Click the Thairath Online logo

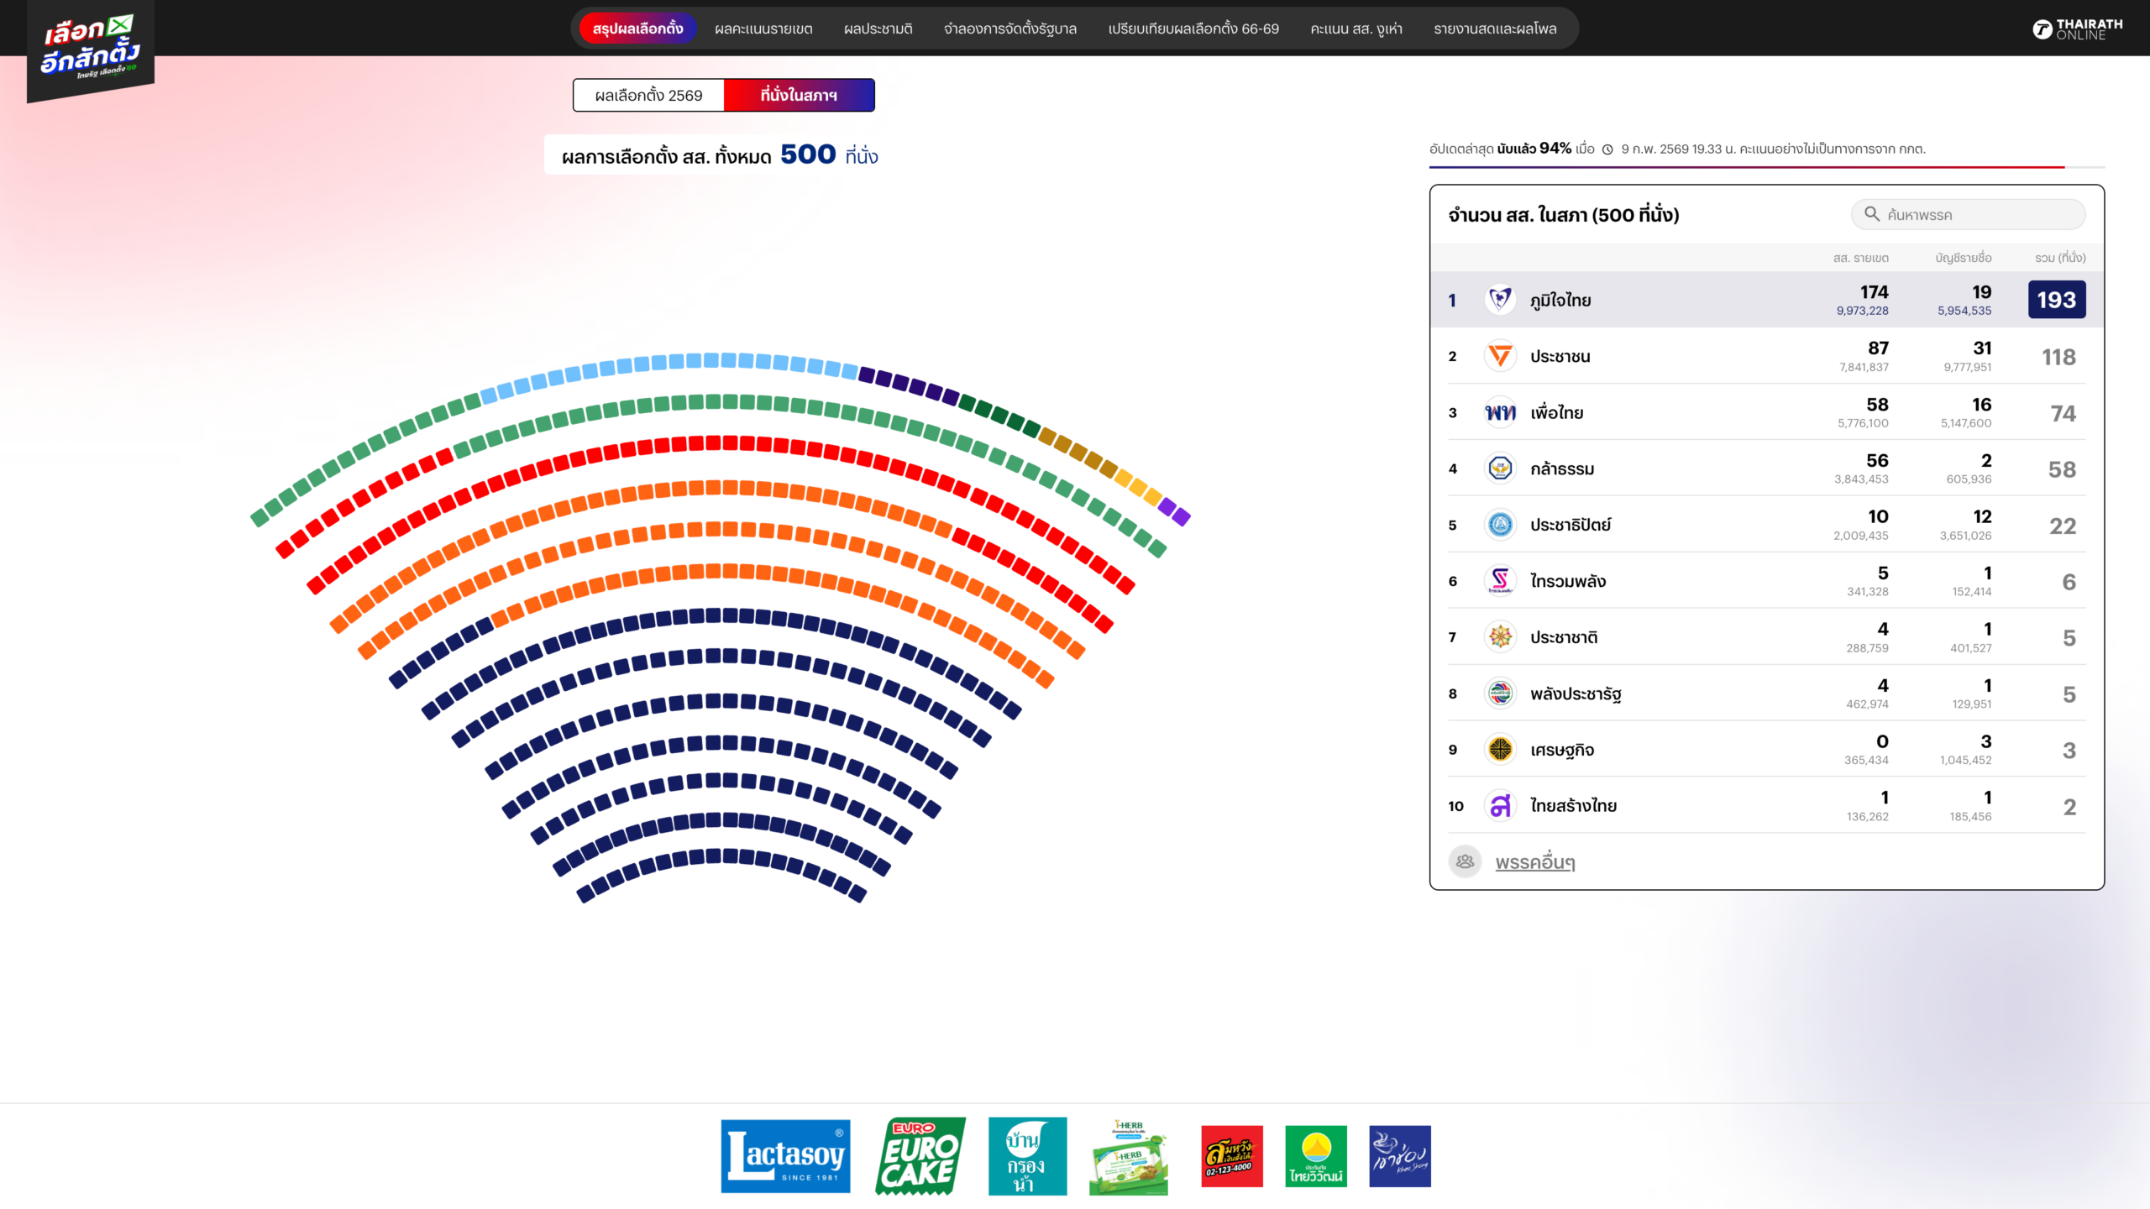coord(2077,29)
